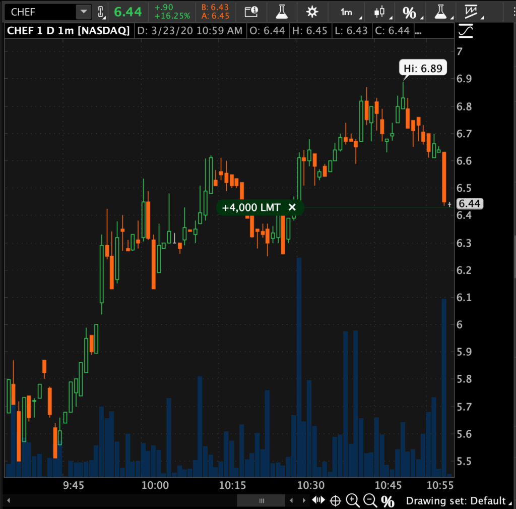Click the 5.5 price axis label
This screenshot has width=516, height=509.
pyautogui.click(x=464, y=461)
